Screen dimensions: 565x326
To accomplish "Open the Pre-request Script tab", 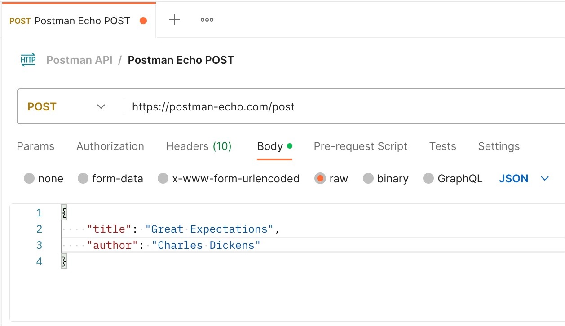I will click(360, 146).
